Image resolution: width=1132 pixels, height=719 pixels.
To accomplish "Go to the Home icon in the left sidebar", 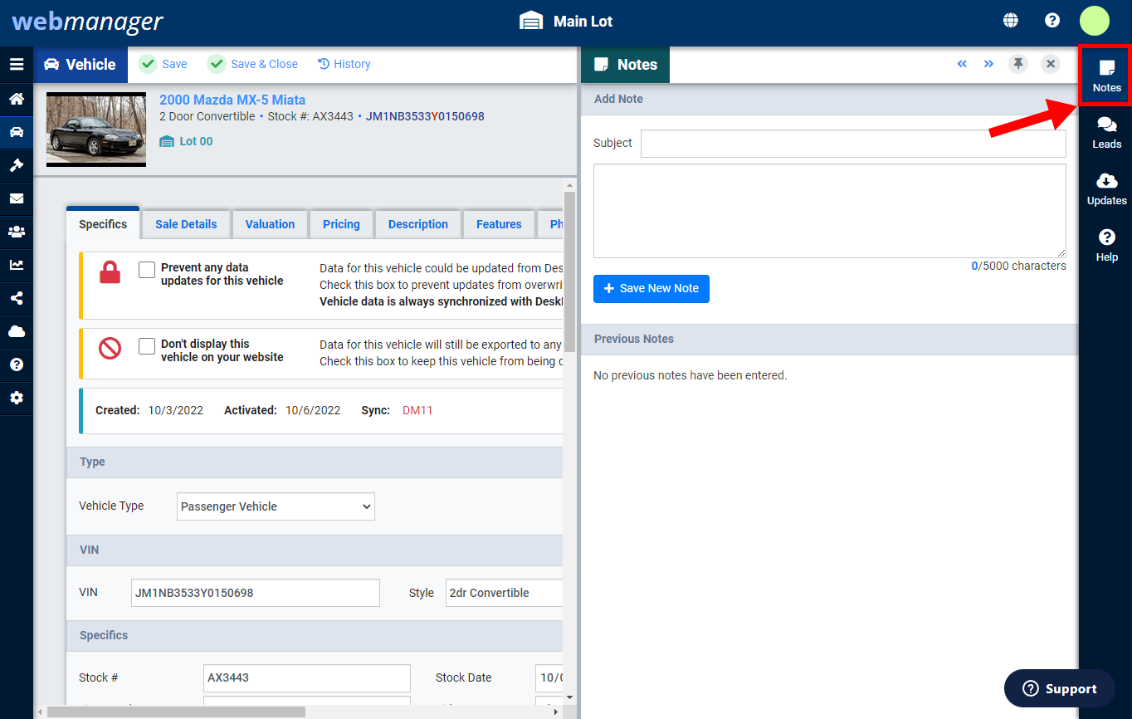I will (17, 99).
